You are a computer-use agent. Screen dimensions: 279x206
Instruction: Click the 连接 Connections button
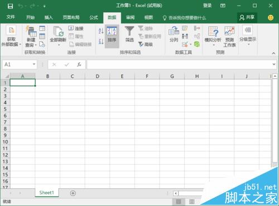(76, 28)
